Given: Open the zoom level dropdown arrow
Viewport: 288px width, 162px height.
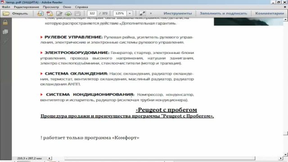Looking at the screenshot, I should 130,13.
